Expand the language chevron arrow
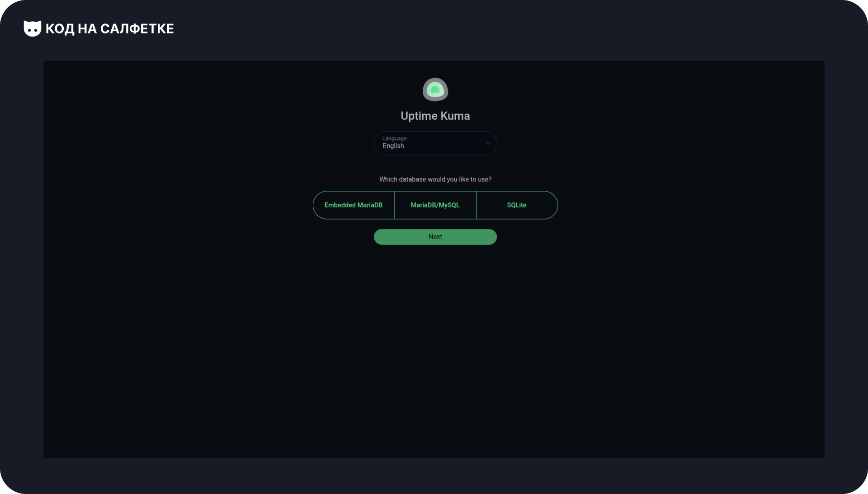Image resolution: width=868 pixels, height=494 pixels. coord(488,143)
